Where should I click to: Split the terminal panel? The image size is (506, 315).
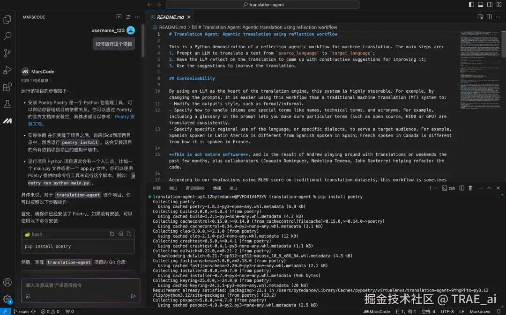[462, 188]
